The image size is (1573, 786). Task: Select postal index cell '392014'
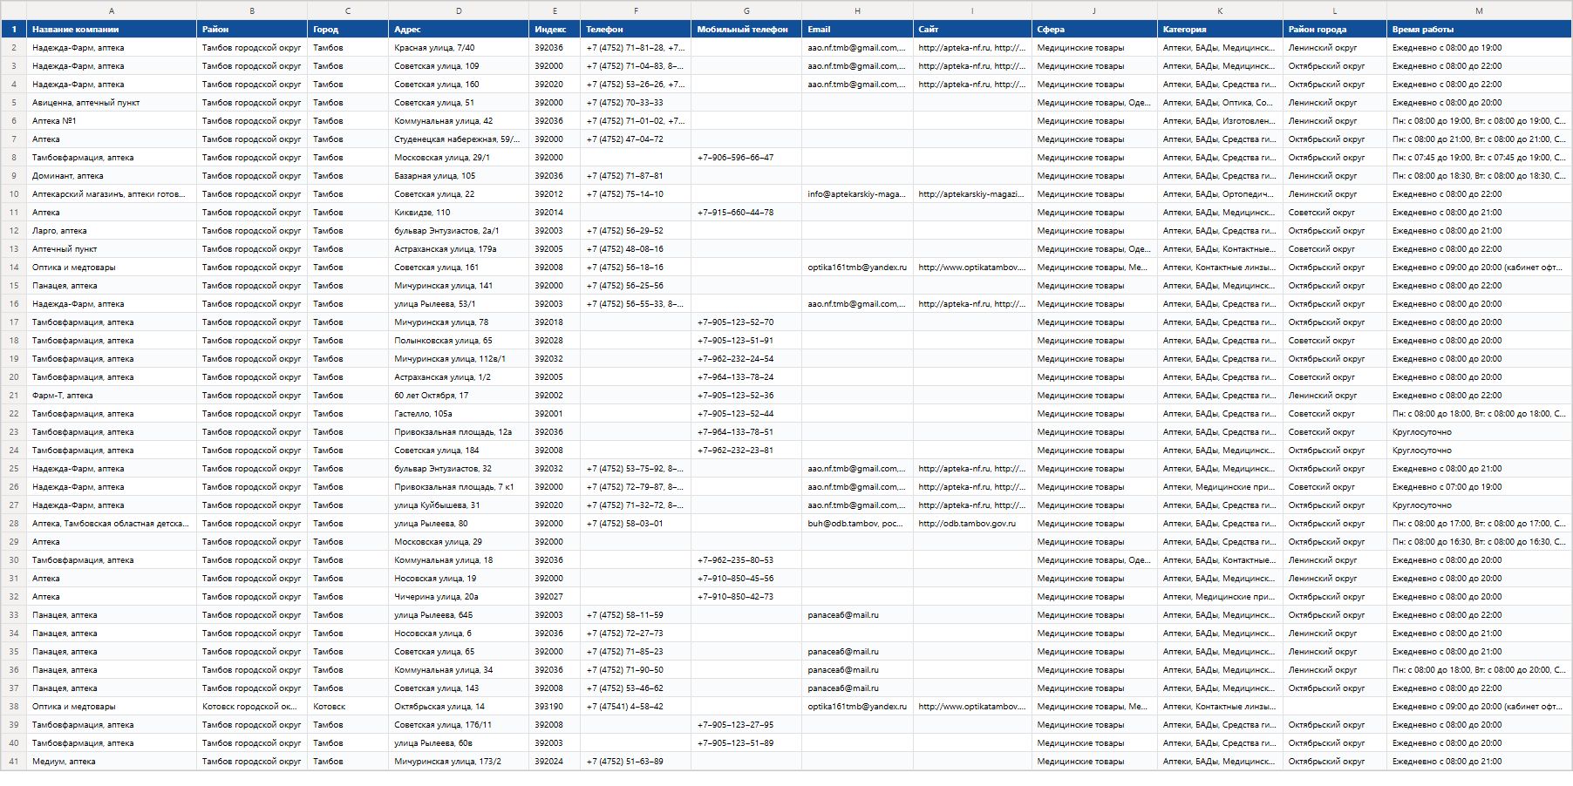tap(555, 213)
